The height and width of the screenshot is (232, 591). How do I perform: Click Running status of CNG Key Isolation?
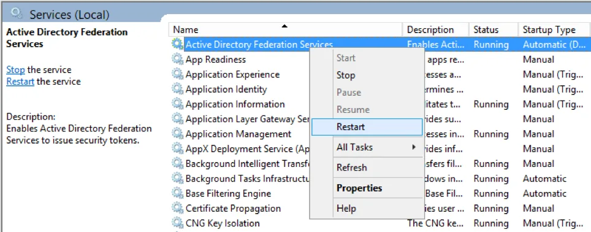tap(491, 223)
